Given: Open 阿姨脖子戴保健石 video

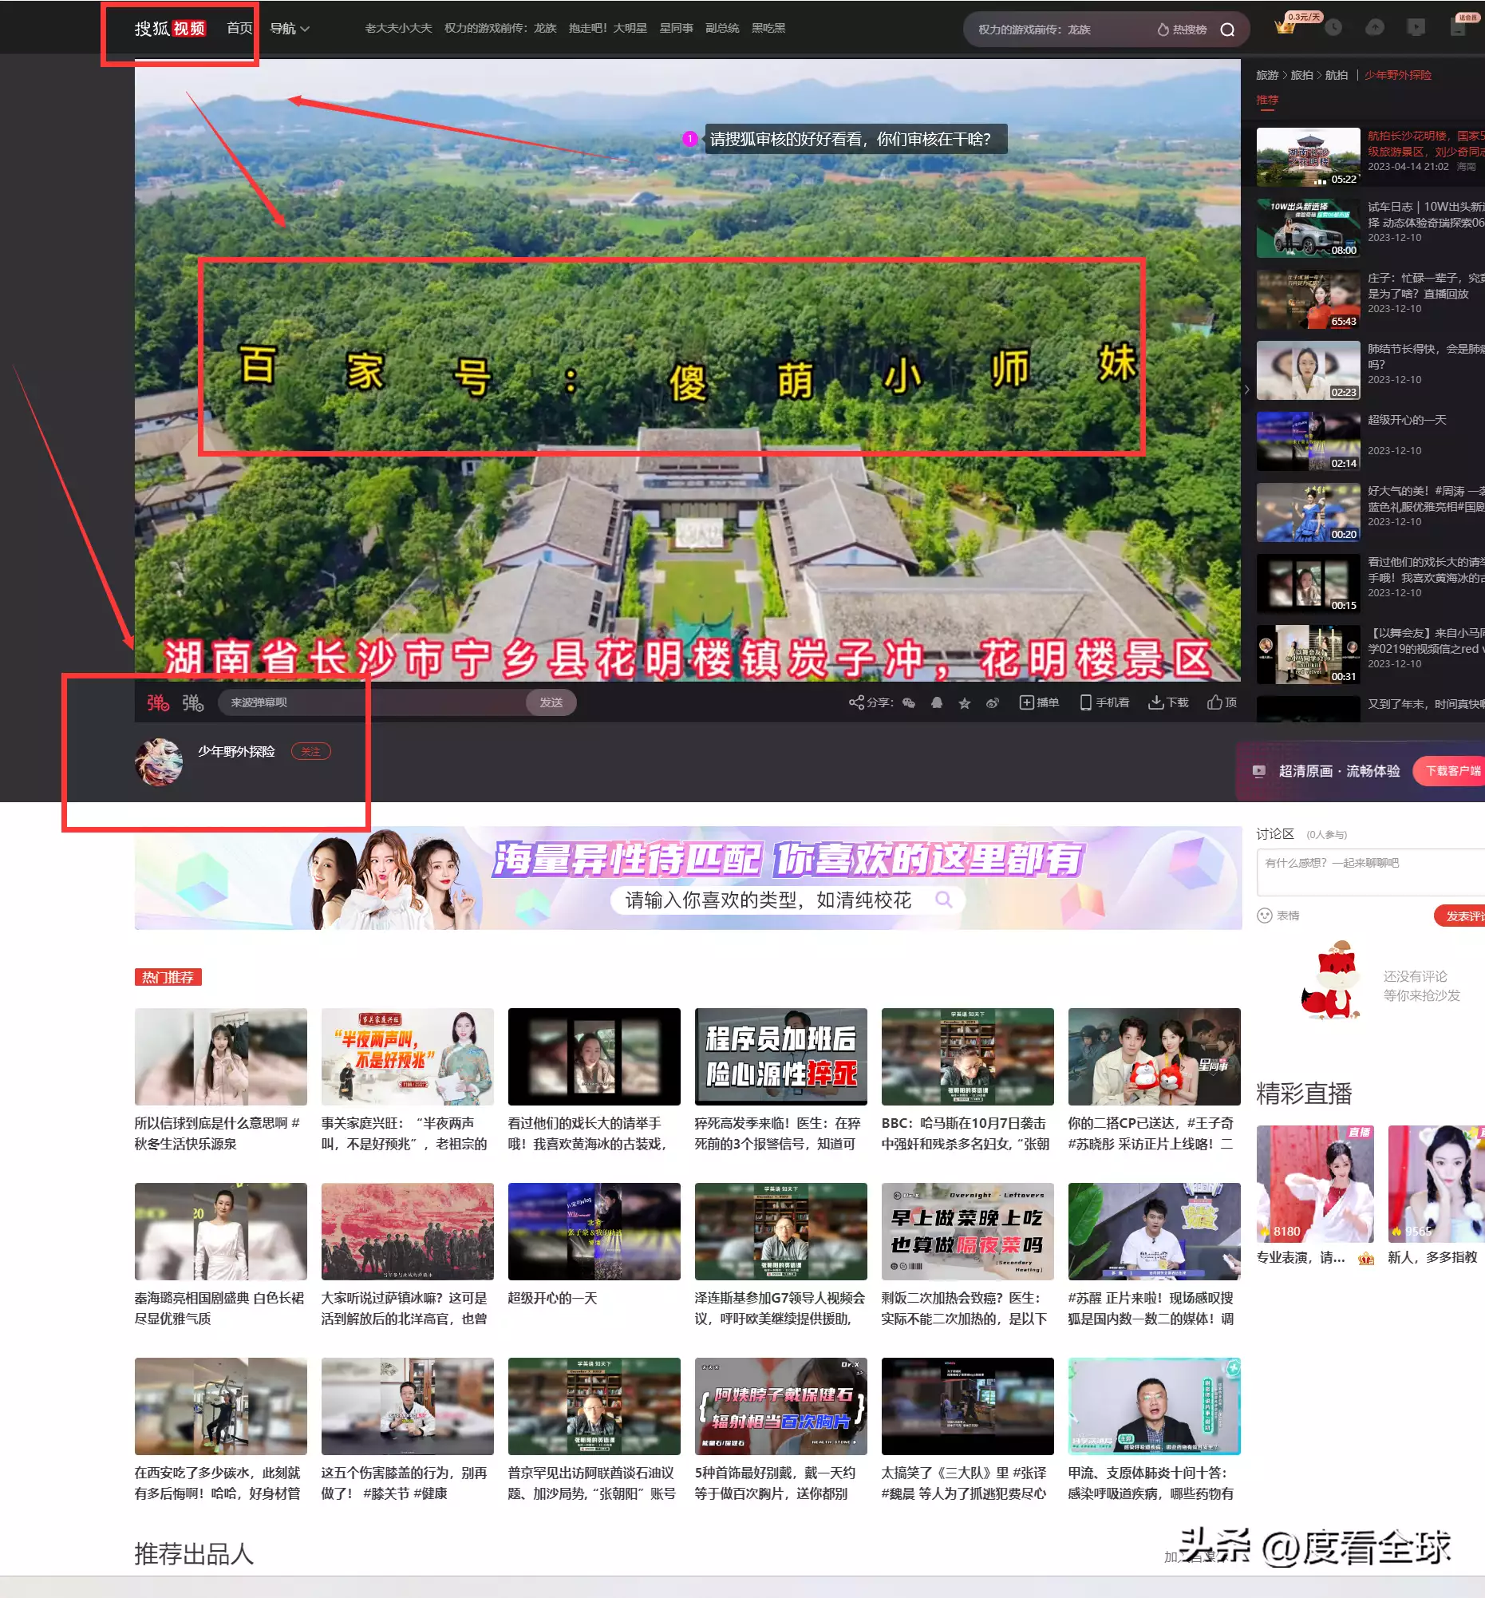Looking at the screenshot, I should click(780, 1406).
